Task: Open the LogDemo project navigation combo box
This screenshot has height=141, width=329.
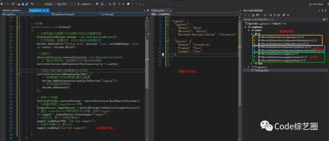Action: tap(26, 14)
